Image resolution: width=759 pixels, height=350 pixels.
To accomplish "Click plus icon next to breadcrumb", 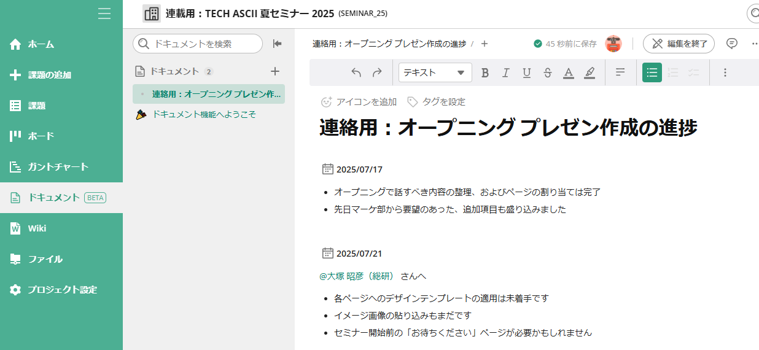I will (485, 44).
